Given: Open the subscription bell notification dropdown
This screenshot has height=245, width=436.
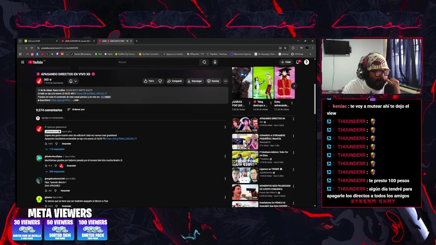Looking at the screenshot, I should [73, 81].
